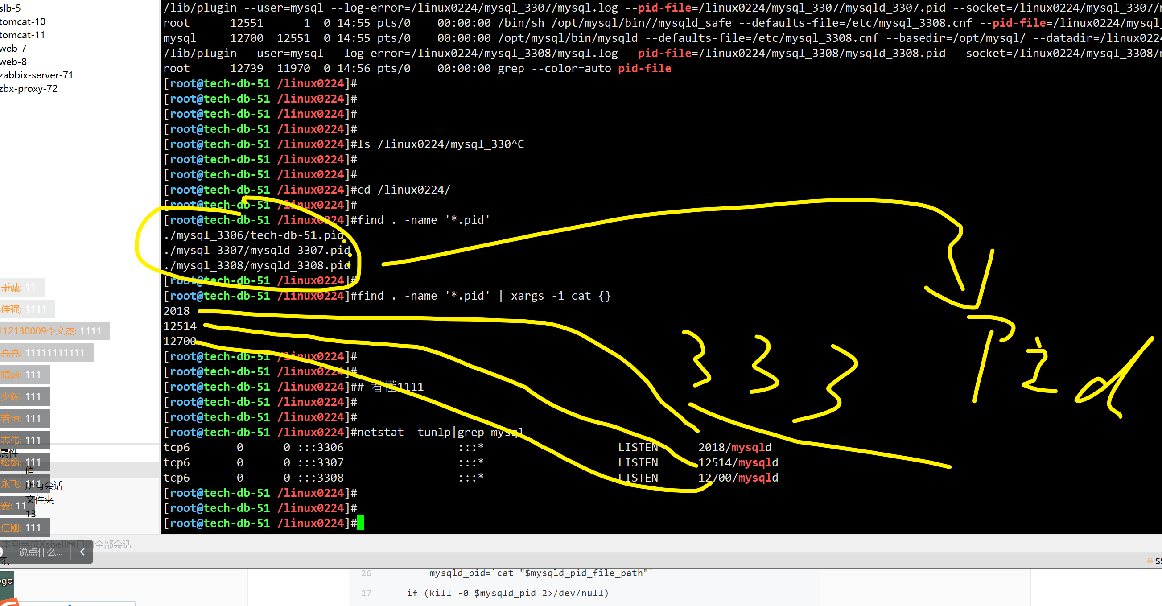Click the '2018/mysqld' netstat entry
1162x606 pixels.
point(735,447)
